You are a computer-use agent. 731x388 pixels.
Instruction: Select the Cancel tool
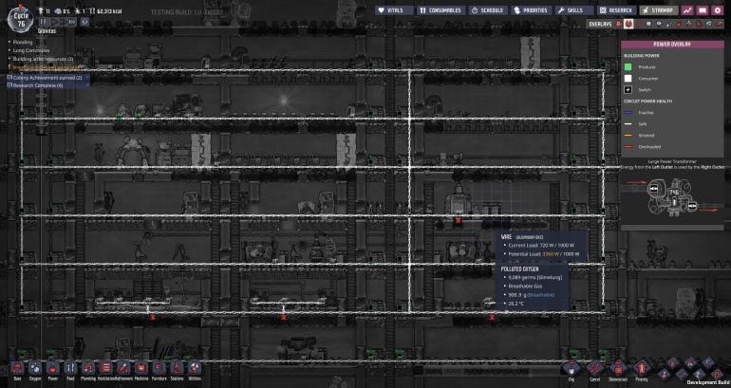(x=595, y=370)
